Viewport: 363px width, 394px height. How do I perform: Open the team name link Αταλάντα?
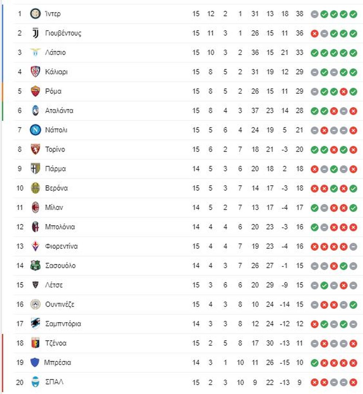tap(59, 111)
